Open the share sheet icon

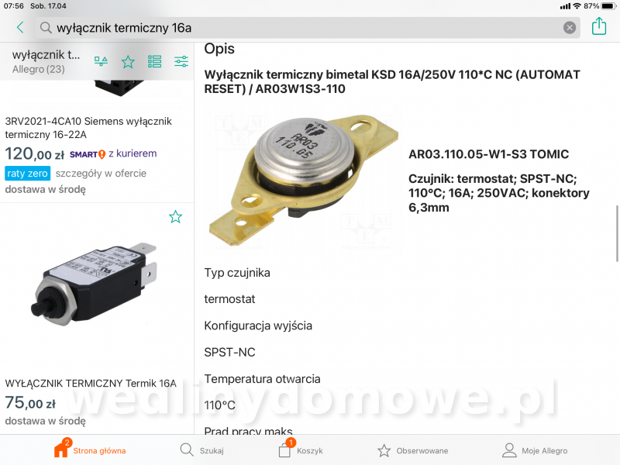click(599, 26)
